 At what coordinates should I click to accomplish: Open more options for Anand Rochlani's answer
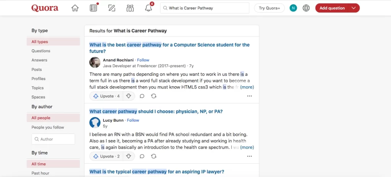pos(249,96)
